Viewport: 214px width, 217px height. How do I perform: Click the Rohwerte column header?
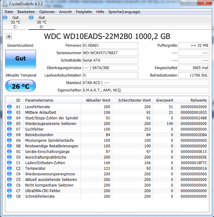[x=192, y=100]
